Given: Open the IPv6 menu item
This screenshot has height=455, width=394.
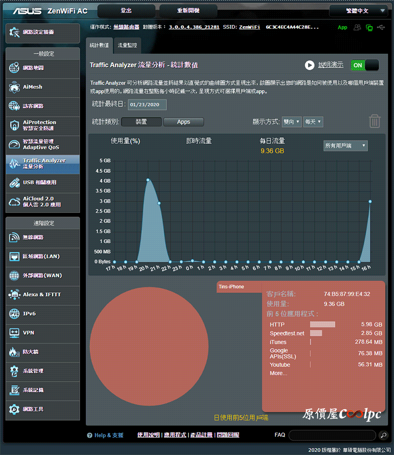Looking at the screenshot, I should coord(43,314).
